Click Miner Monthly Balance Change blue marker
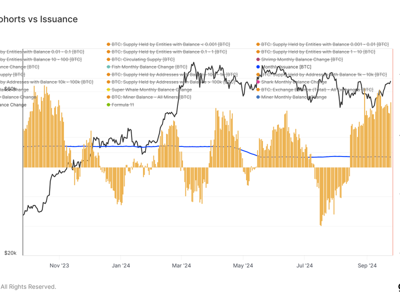The width and height of the screenshot is (400, 300). click(x=258, y=97)
